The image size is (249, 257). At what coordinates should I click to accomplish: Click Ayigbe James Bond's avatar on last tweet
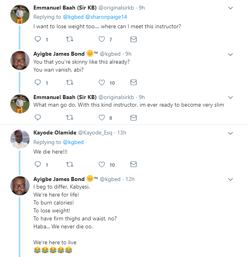tap(20, 186)
